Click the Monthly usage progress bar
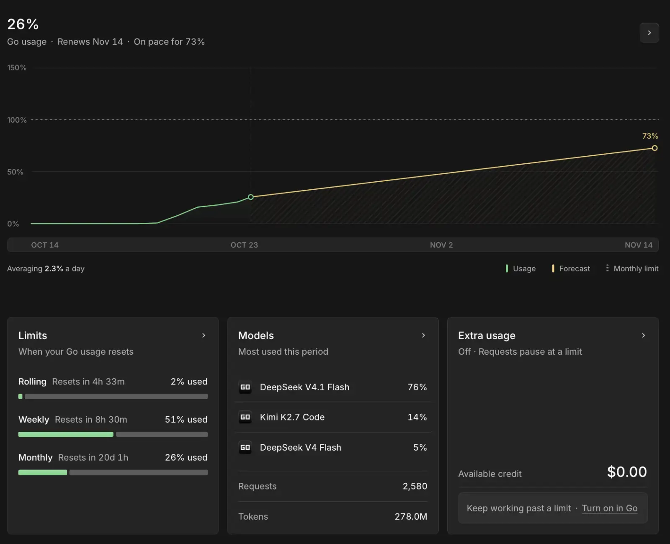This screenshot has width=670, height=544. (x=113, y=472)
